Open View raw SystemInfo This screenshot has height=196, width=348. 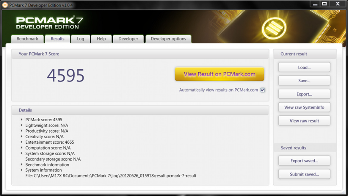coord(304,107)
